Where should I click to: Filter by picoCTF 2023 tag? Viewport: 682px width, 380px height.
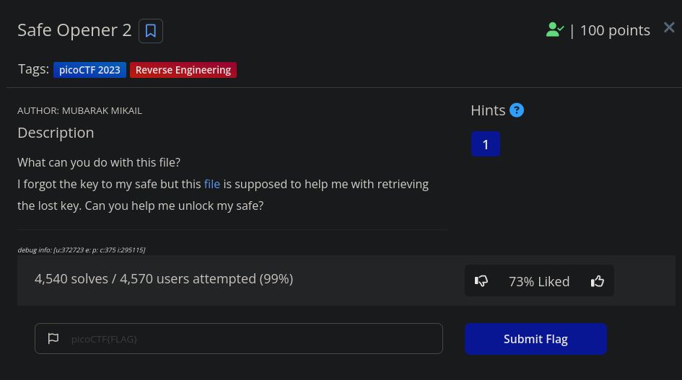[89, 70]
